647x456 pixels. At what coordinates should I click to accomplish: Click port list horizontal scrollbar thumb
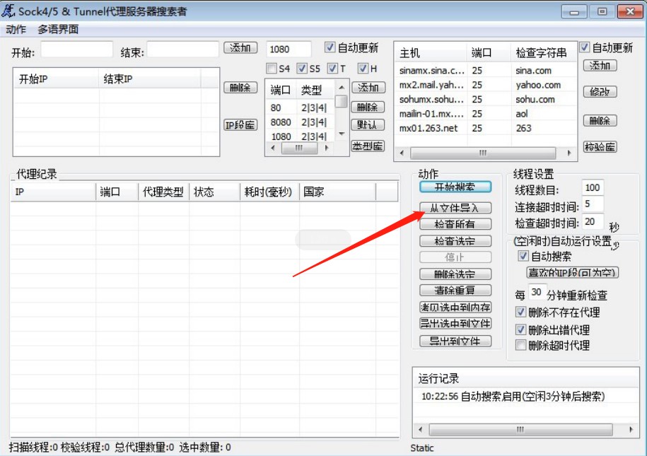pyautogui.click(x=299, y=148)
